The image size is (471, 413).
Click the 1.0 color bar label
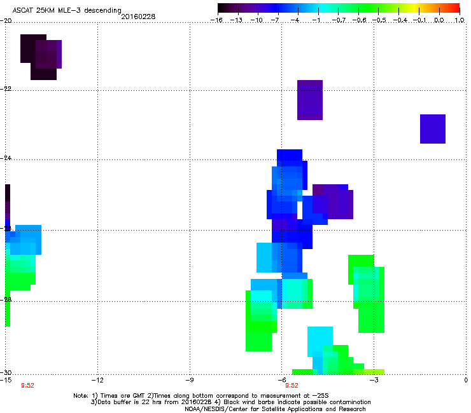[460, 20]
